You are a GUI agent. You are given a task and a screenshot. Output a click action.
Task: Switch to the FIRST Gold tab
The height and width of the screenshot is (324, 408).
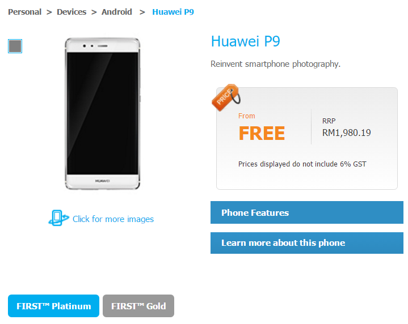click(x=138, y=306)
